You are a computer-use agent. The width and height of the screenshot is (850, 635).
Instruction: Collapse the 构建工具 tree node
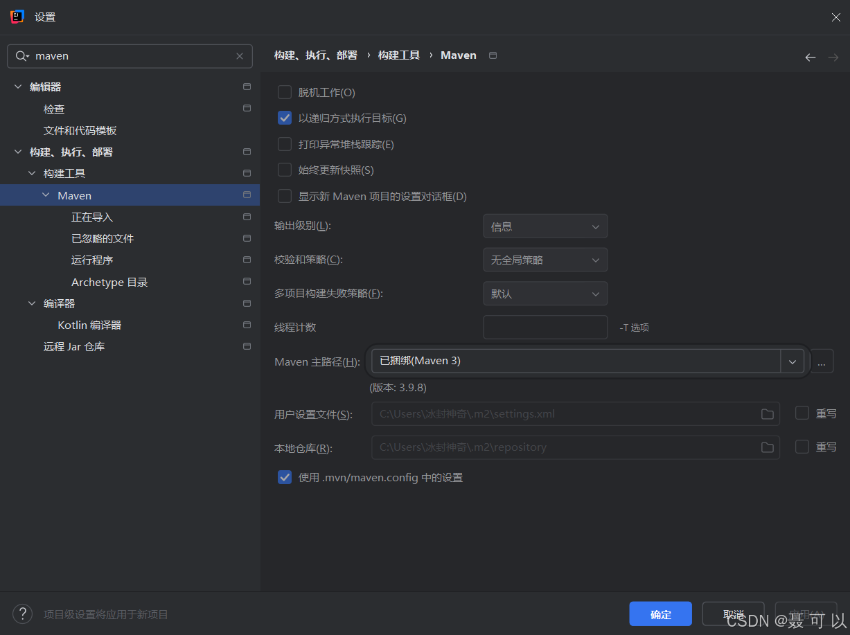coord(31,173)
